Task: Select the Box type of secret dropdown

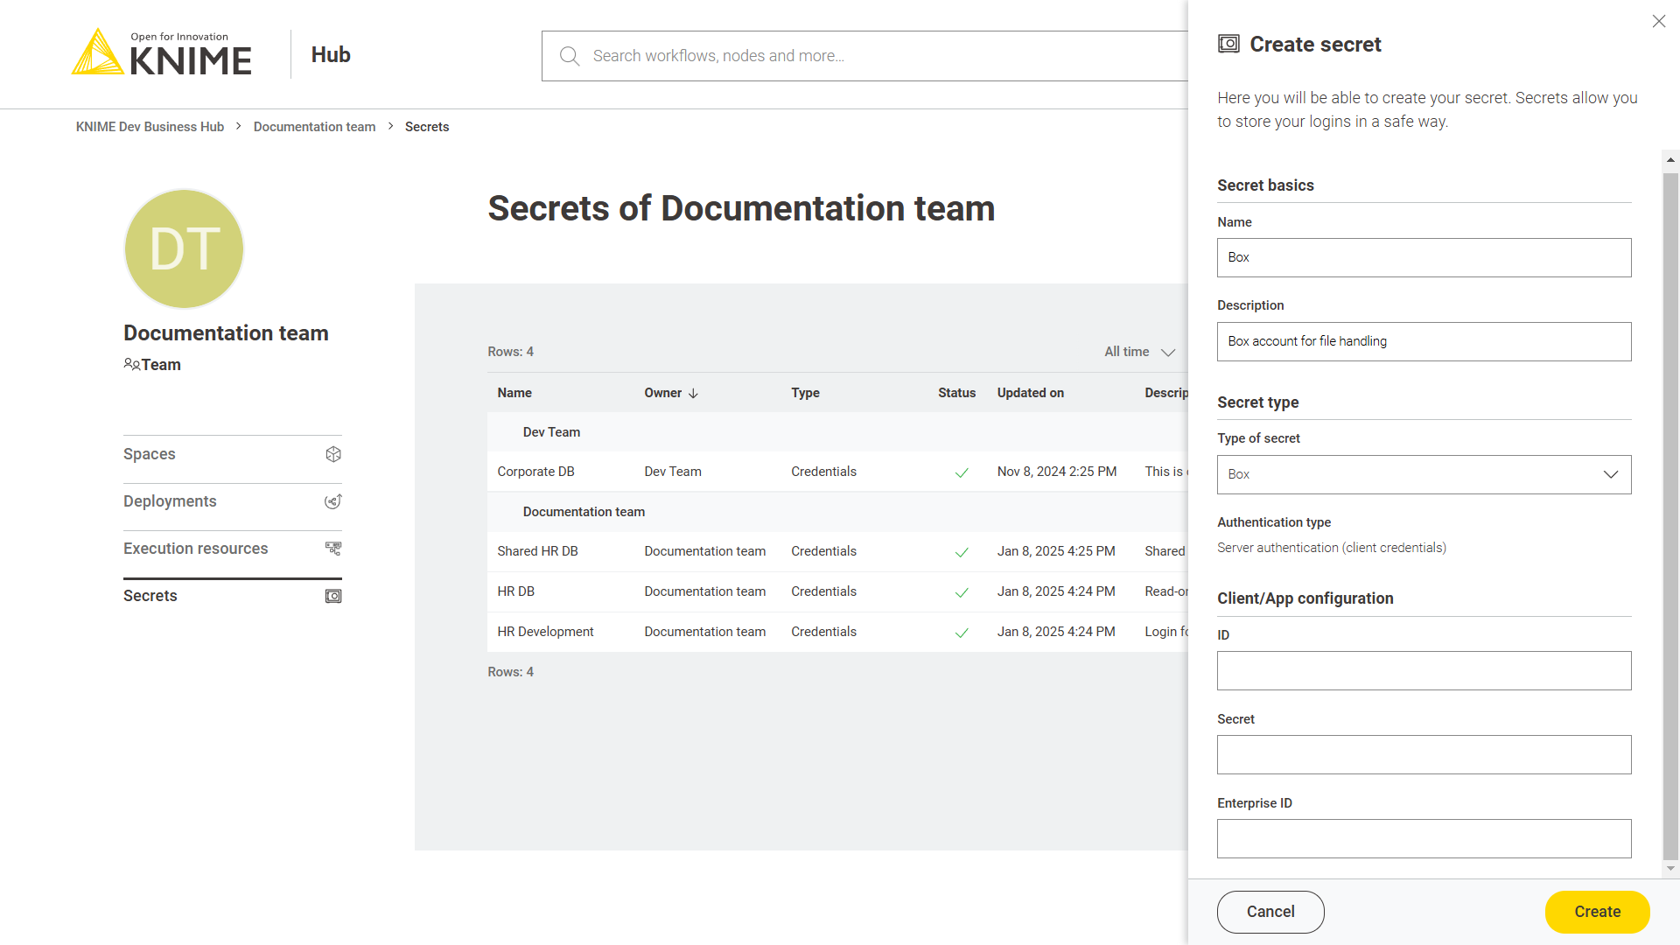Action: [x=1424, y=474]
